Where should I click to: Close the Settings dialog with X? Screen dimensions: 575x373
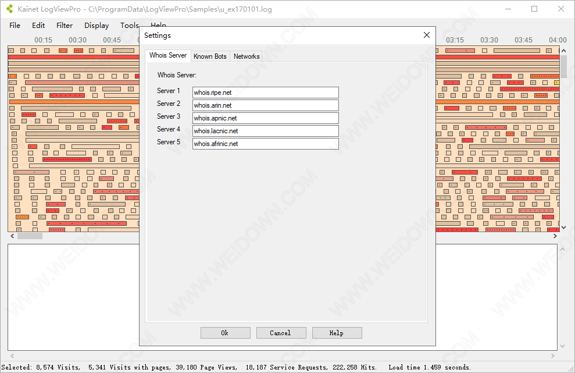[x=427, y=35]
